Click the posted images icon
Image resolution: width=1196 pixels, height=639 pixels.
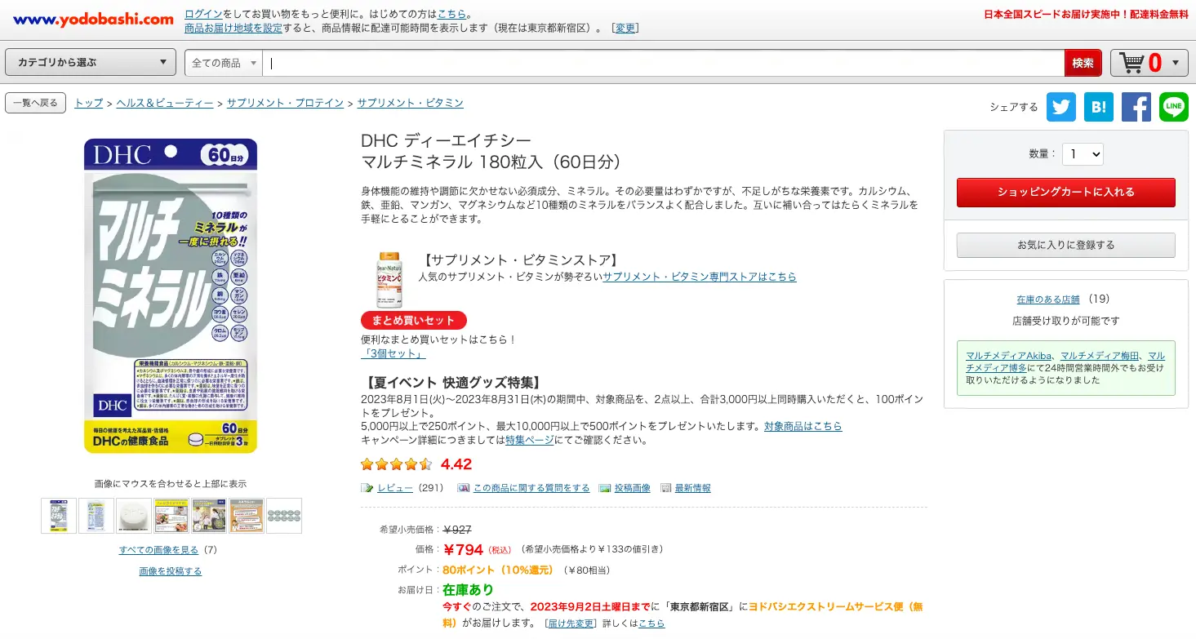point(605,488)
